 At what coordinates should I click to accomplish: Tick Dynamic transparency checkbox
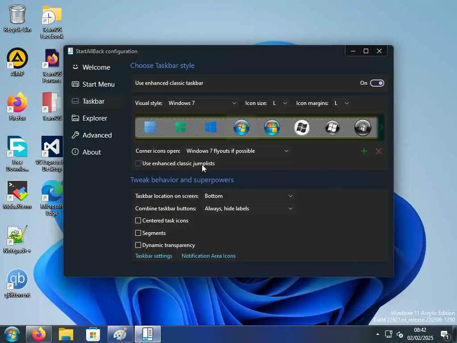[138, 245]
